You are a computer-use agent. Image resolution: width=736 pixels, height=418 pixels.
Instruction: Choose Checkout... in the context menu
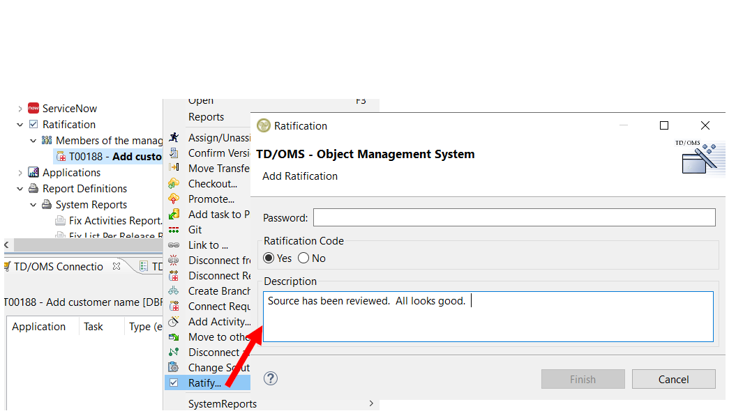(x=213, y=184)
